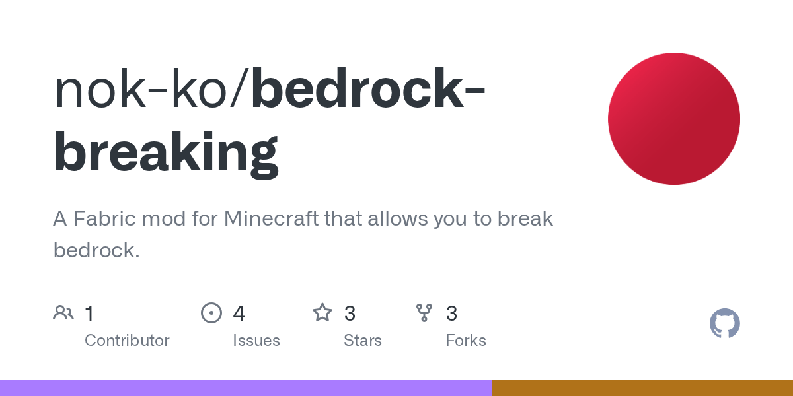Select the purple language bar segment
Image resolution: width=793 pixels, height=396 pixels.
(x=245, y=388)
